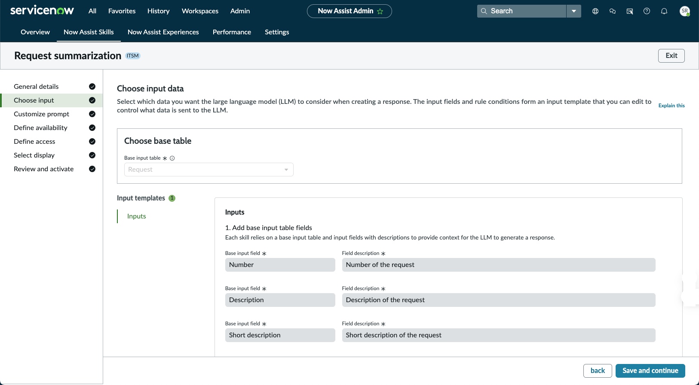Go to the General details step
The height and width of the screenshot is (385, 699).
pyautogui.click(x=52, y=87)
